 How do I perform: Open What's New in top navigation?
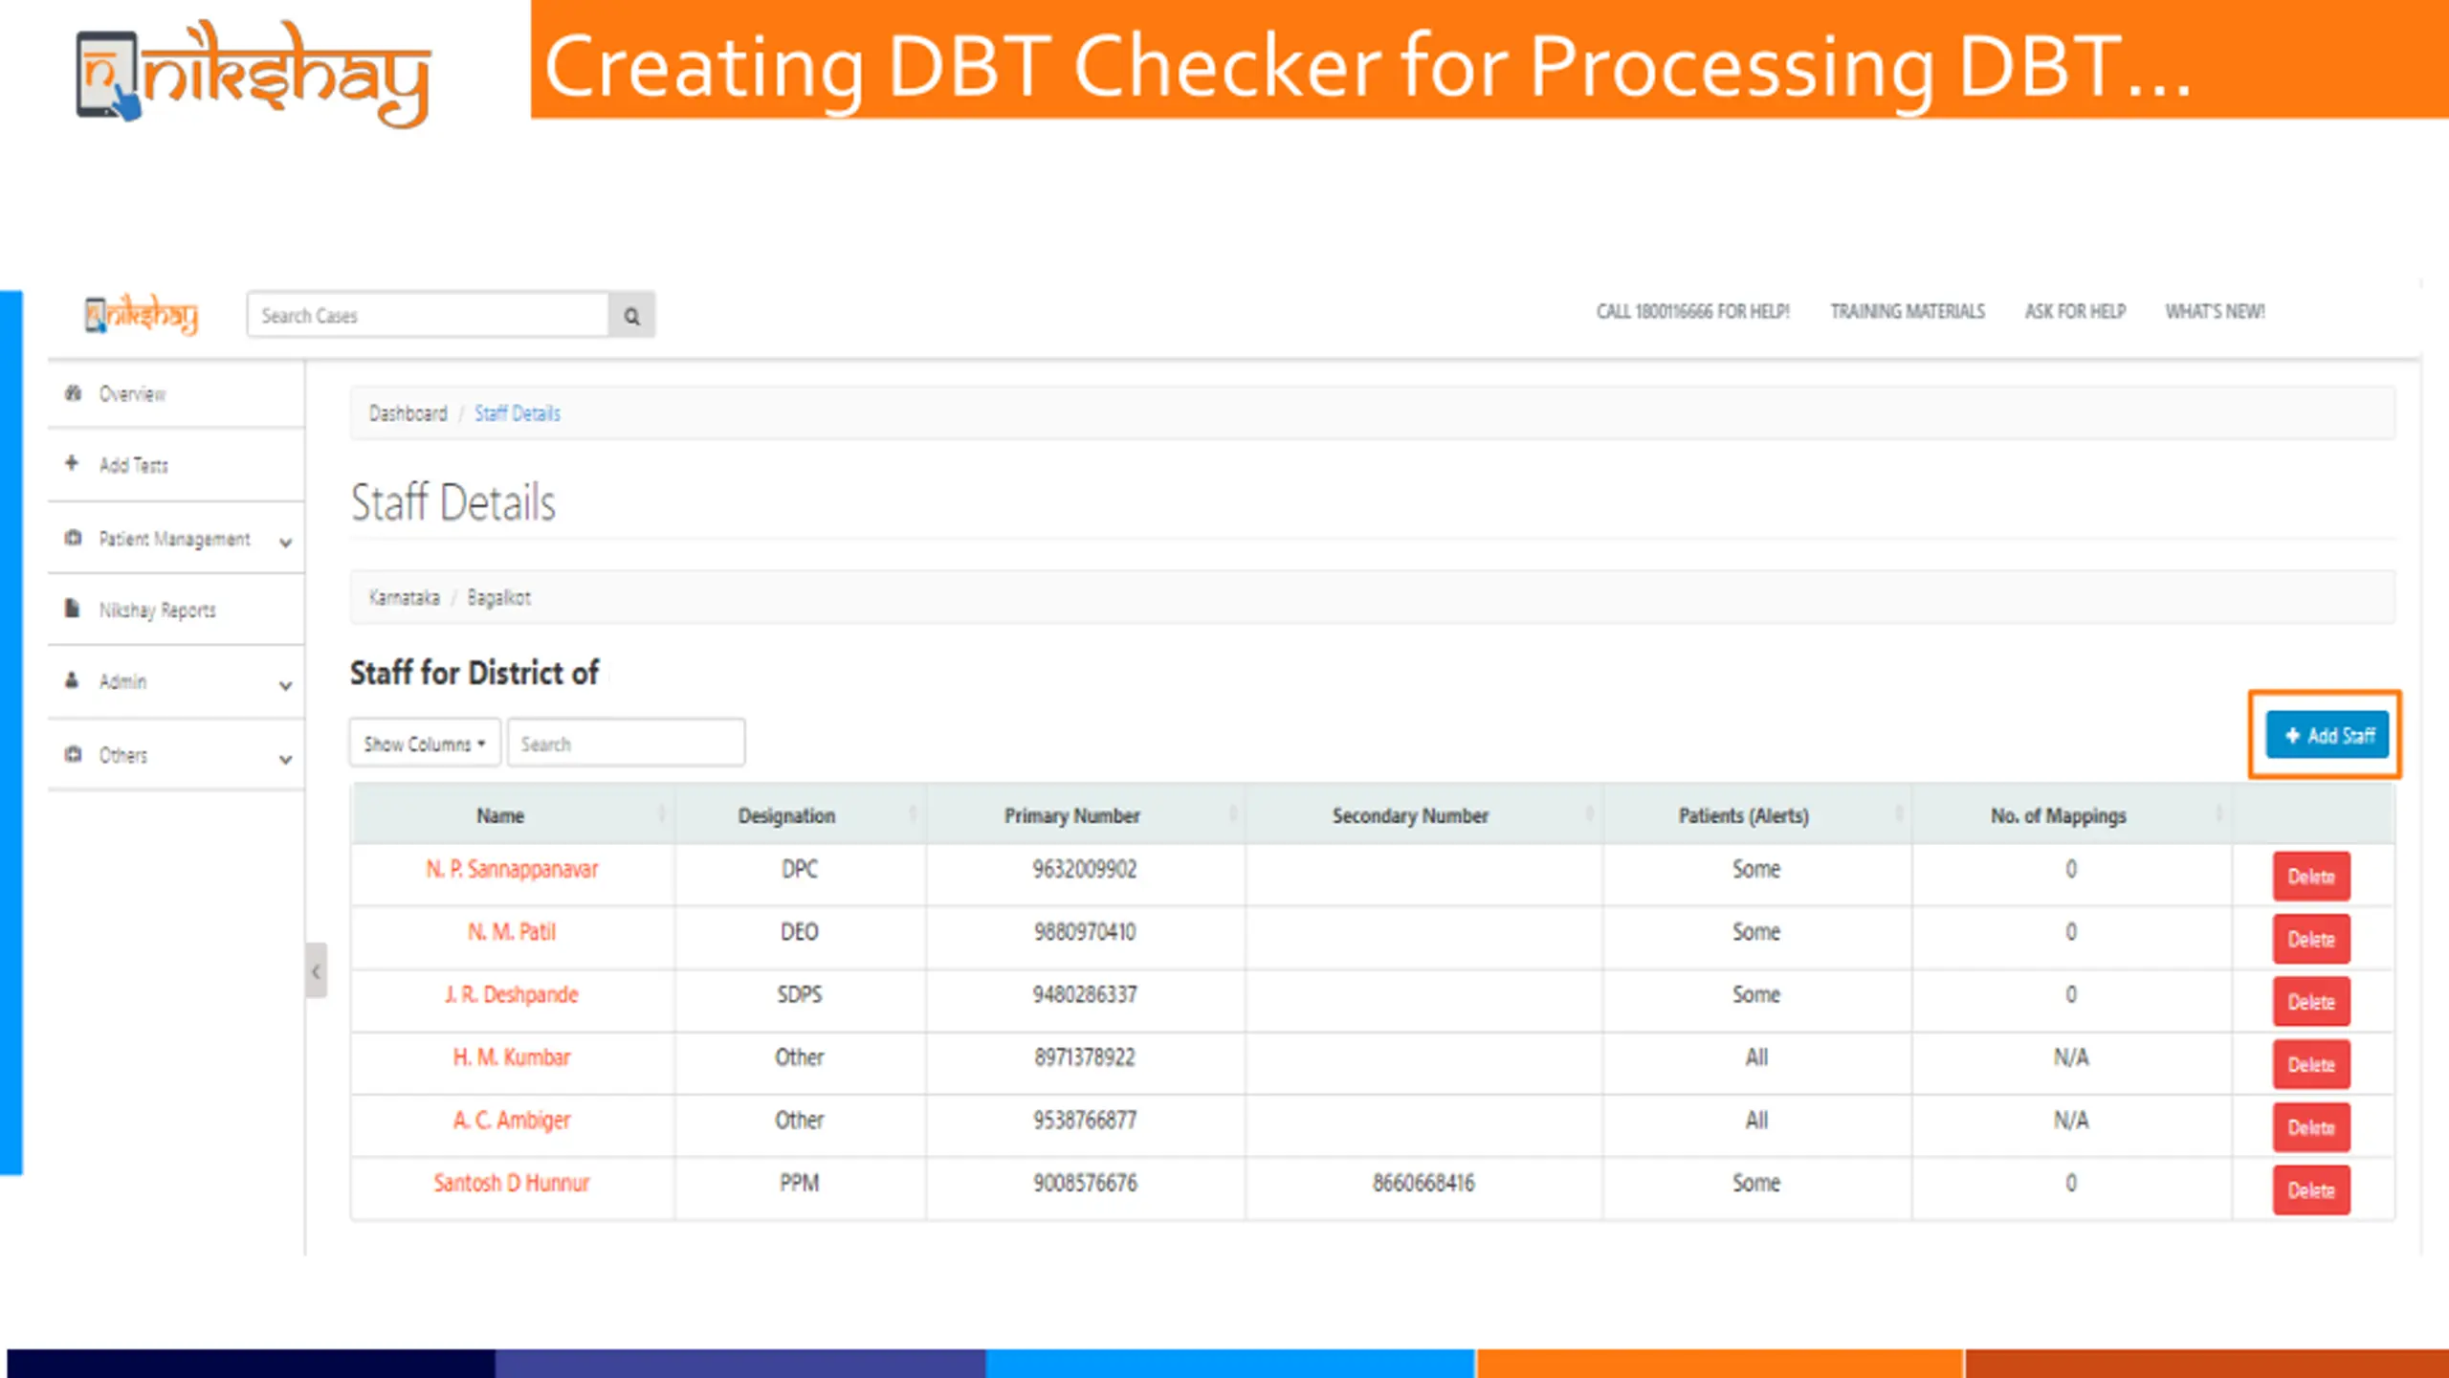pos(2215,312)
